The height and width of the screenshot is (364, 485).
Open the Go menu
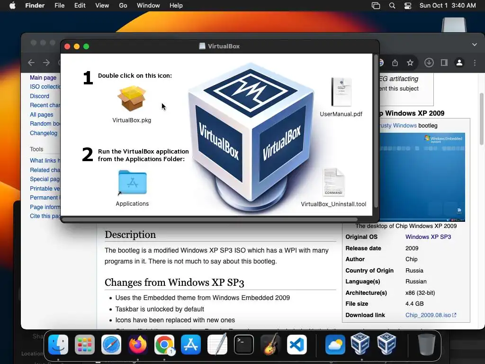pos(123,6)
